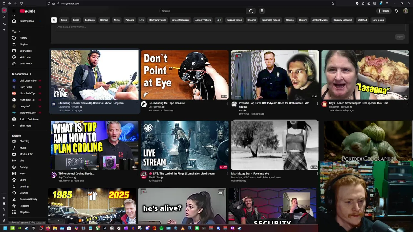Select the New to you chip
Screen dimensions: 413x232
pos(378,20)
